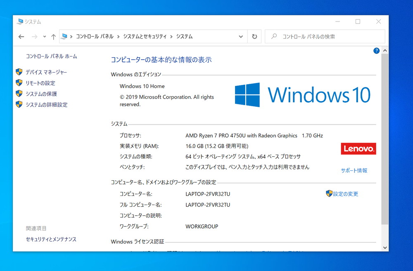Expand chevron after システムとセキュリティ breadcrumb

tap(171, 37)
